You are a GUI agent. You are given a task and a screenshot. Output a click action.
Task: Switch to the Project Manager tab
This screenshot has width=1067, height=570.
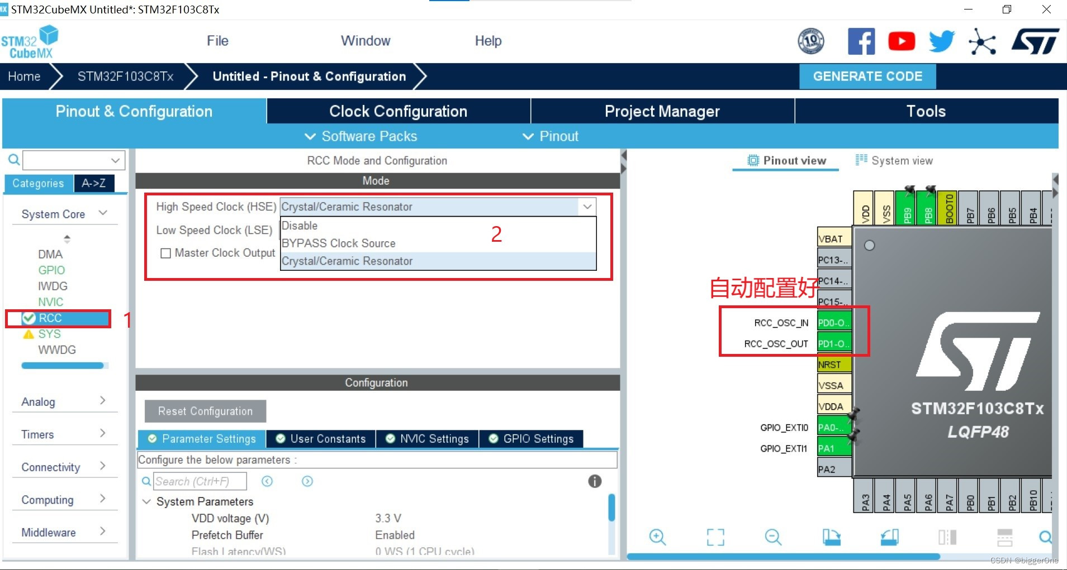(x=662, y=111)
